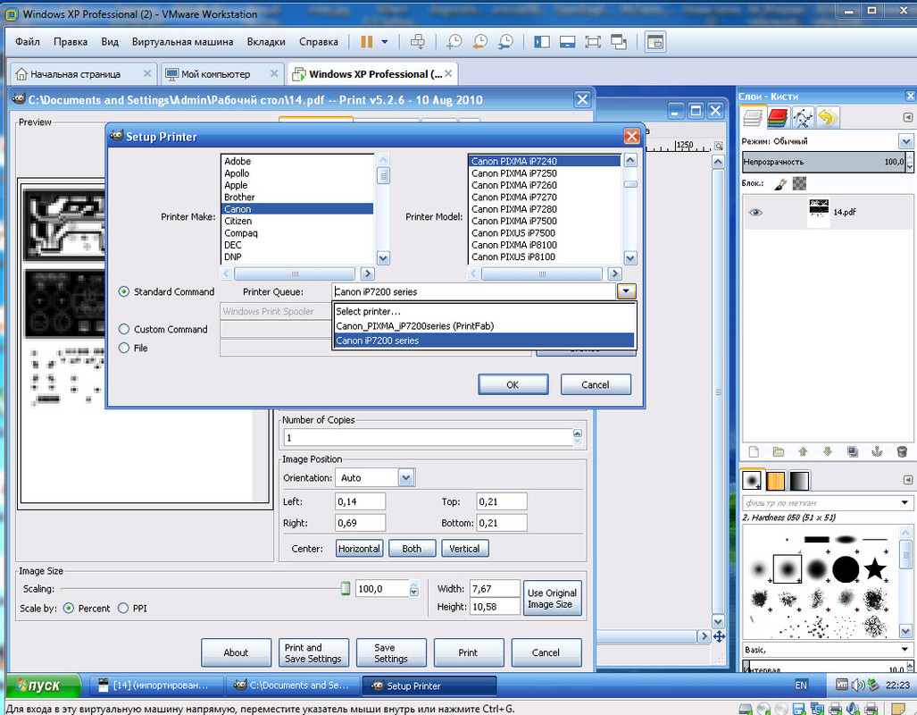Select the File output radio button

[x=124, y=348]
